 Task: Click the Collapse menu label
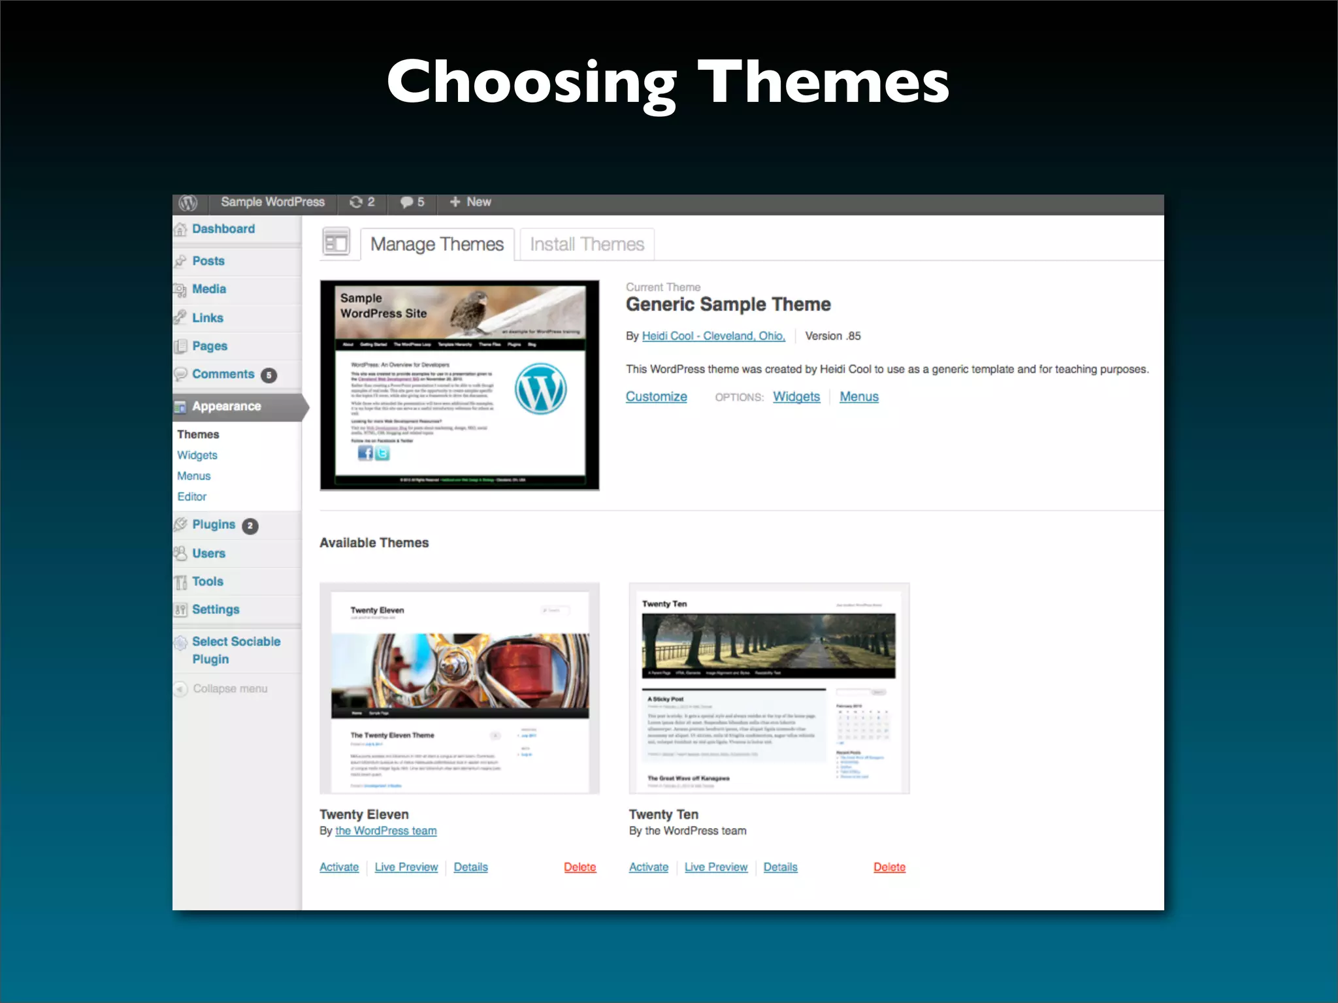230,689
